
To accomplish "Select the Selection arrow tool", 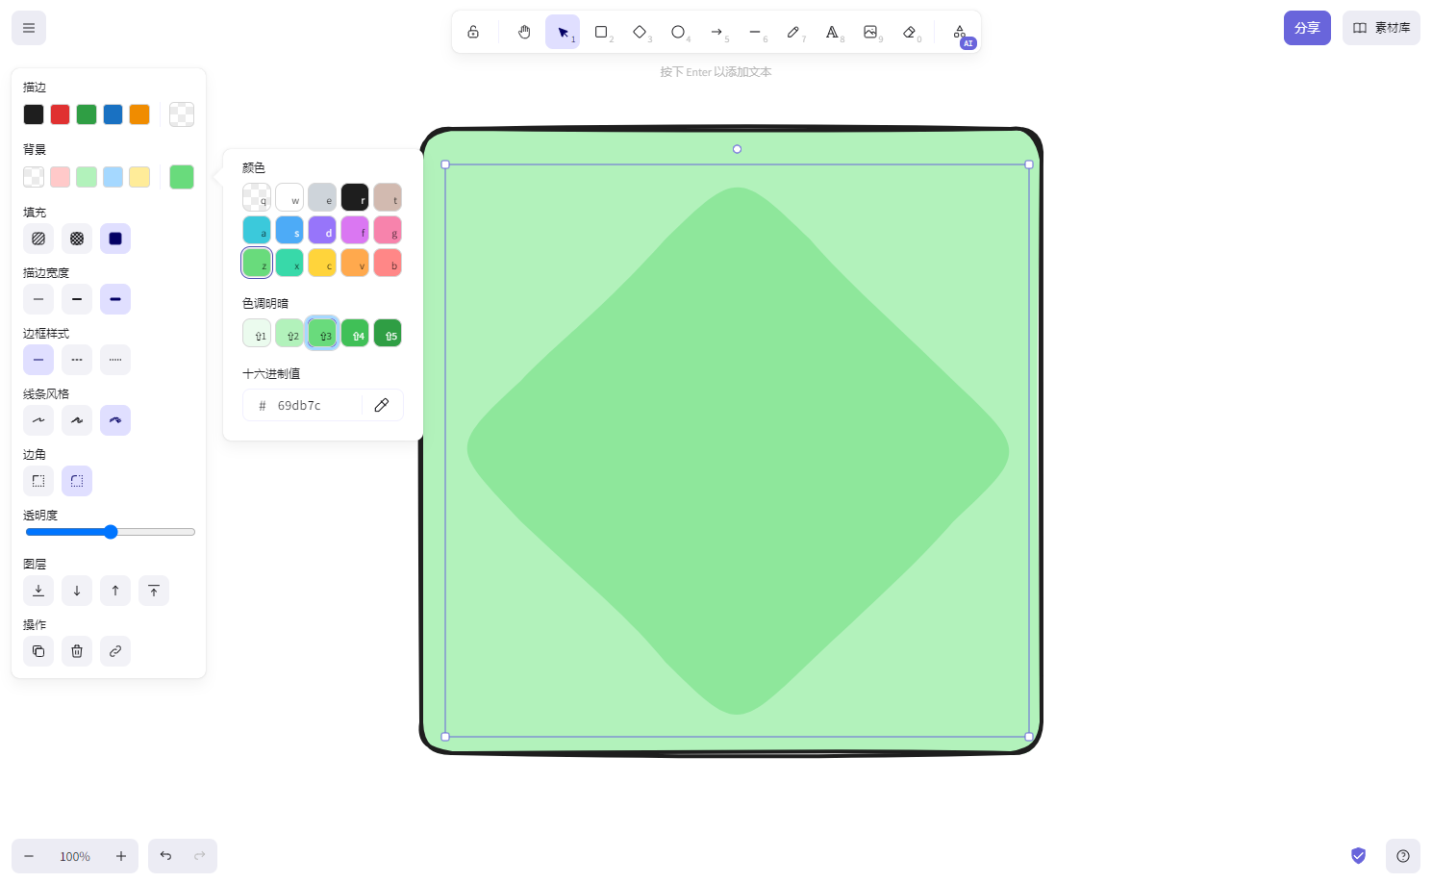I will pyautogui.click(x=563, y=32).
